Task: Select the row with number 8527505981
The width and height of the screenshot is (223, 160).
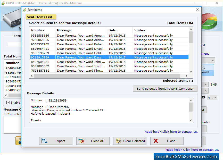Action: (77, 62)
